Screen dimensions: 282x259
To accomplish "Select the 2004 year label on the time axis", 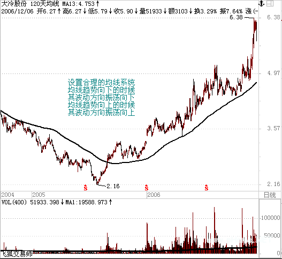I will click(x=7, y=195).
